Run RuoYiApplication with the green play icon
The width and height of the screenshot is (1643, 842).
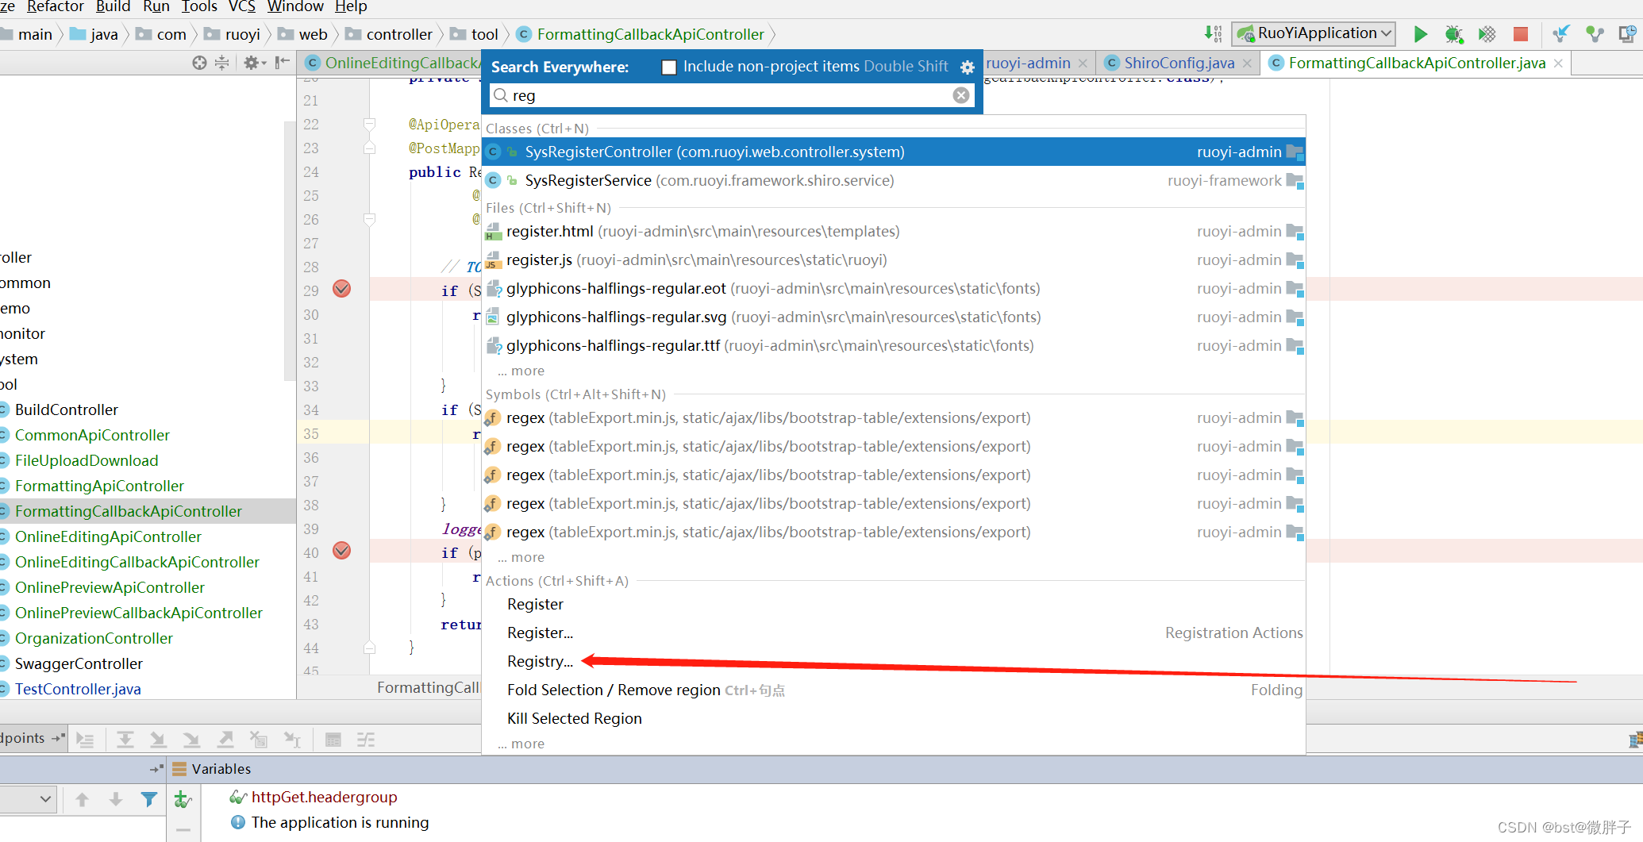(x=1421, y=34)
